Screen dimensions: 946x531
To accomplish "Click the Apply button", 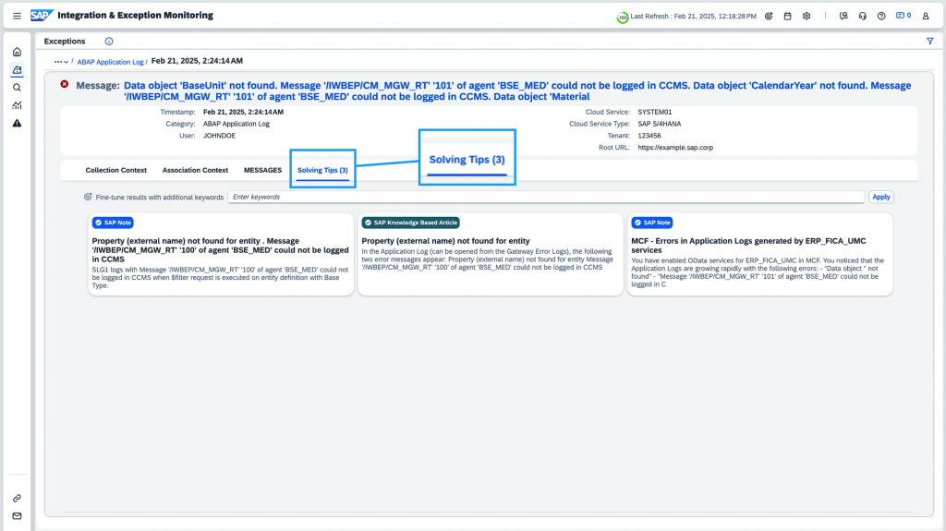I will pyautogui.click(x=880, y=197).
